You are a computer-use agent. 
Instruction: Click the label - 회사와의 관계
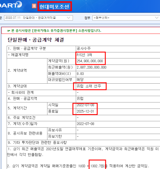point(21,93)
